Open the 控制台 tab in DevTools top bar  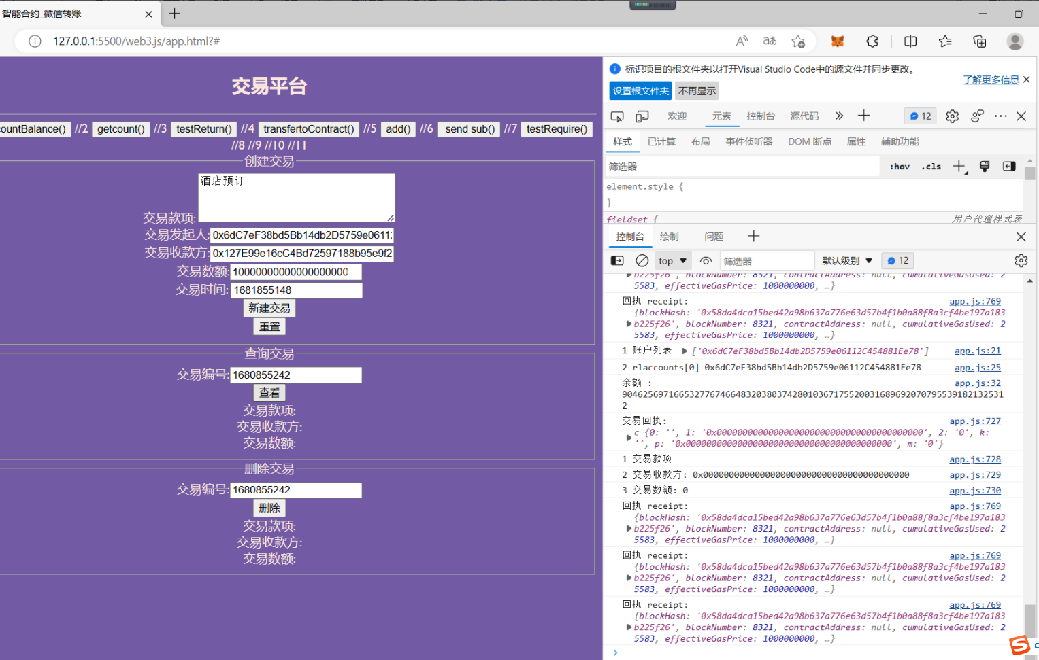tap(761, 116)
